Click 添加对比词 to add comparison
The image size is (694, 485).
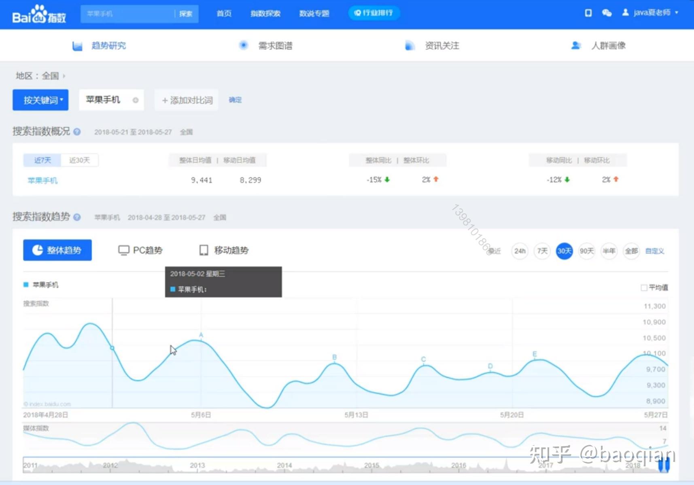point(187,100)
